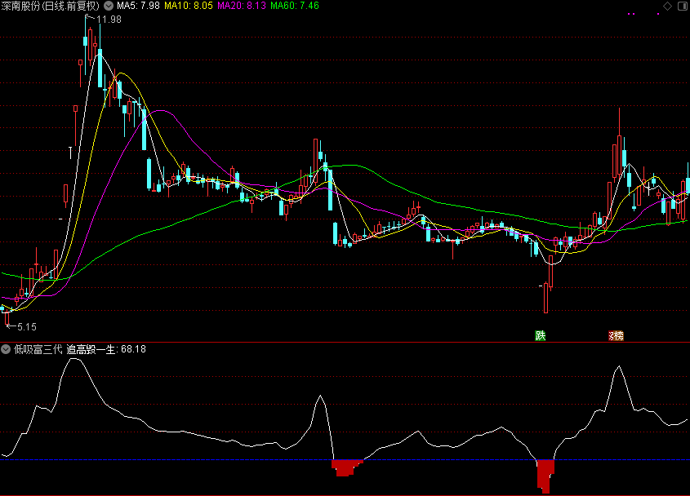Image resolution: width=690 pixels, height=496 pixels.
Task: Click the long red candlestick at the chart low
Action: click(x=545, y=298)
